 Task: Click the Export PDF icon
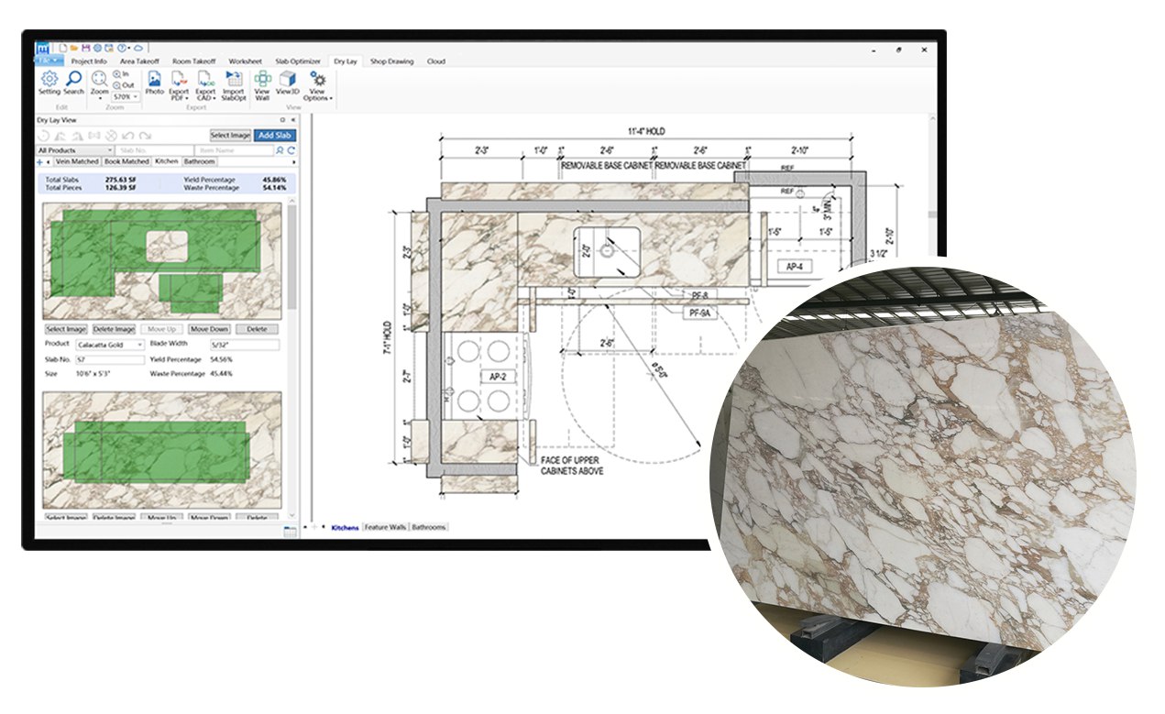179,81
